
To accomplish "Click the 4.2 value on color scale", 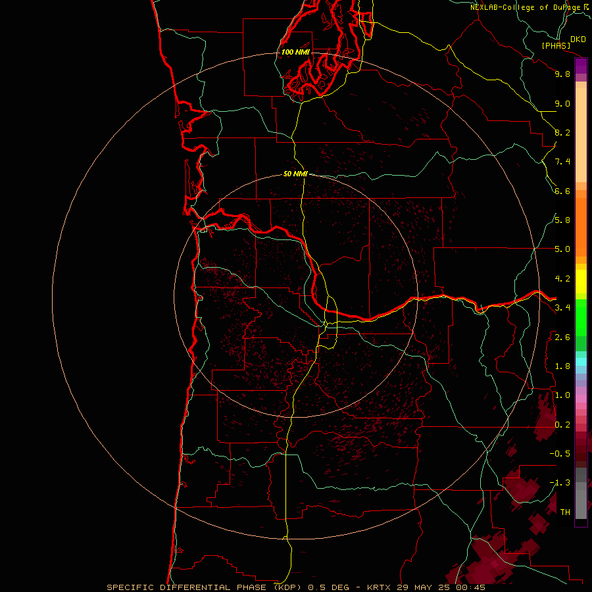I will pos(562,279).
